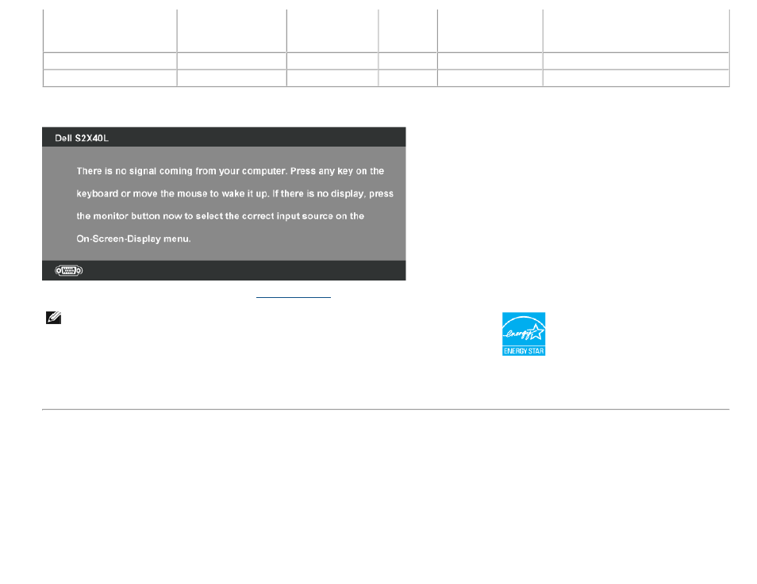The width and height of the screenshot is (757, 584).
Task: Click the line 'There is no signal coming'
Action: (230, 171)
